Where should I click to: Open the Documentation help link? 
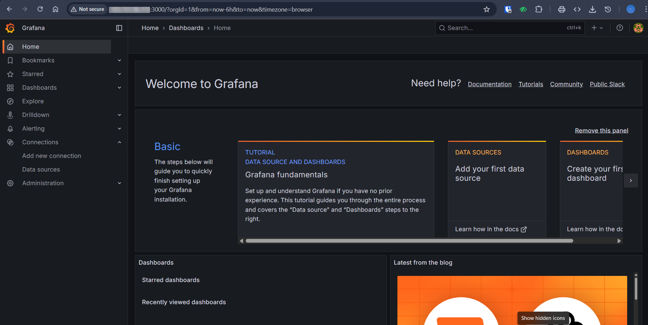(x=490, y=84)
